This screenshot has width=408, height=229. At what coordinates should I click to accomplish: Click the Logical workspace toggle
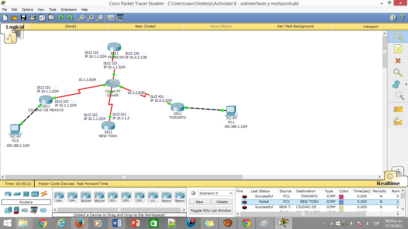pyautogui.click(x=15, y=27)
